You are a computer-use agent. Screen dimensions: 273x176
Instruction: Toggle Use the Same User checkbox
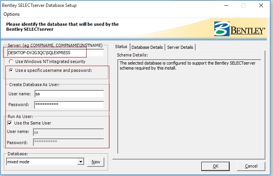point(10,123)
